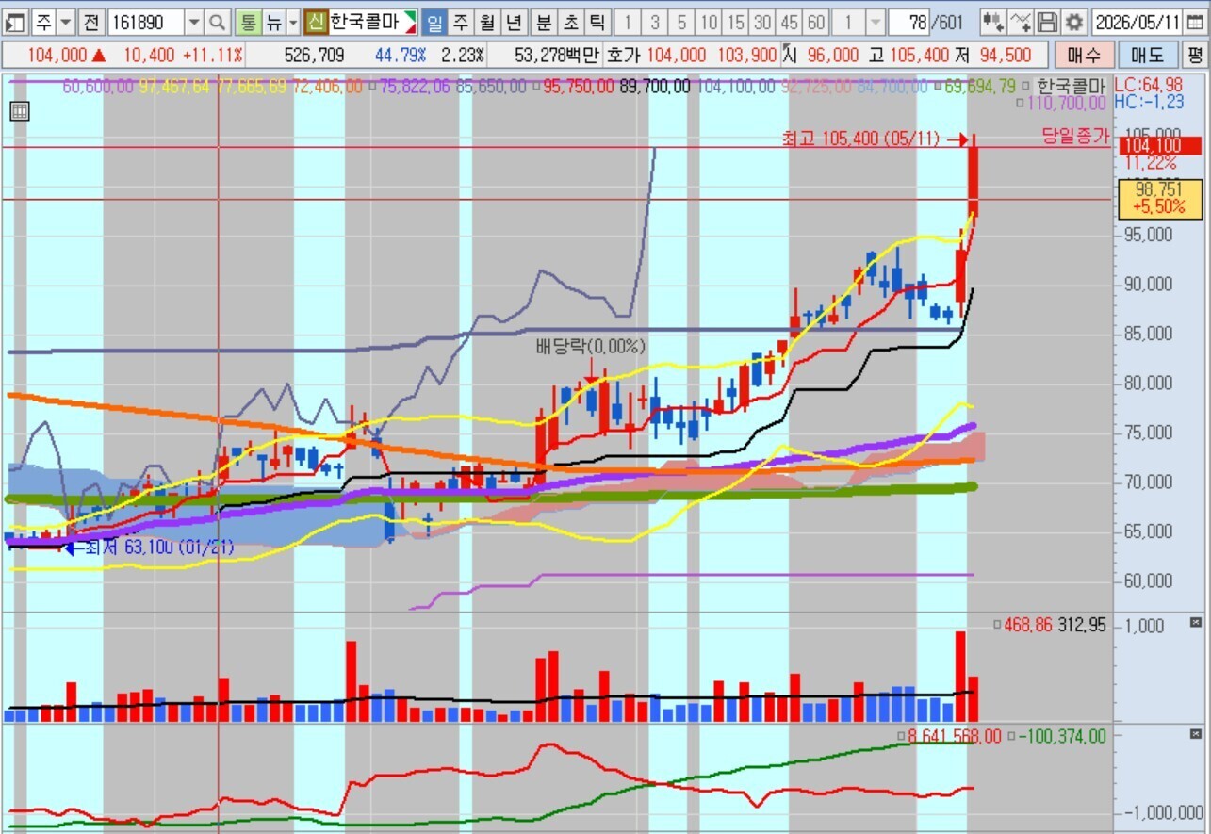Select the 분 minute chart period

click(x=545, y=22)
